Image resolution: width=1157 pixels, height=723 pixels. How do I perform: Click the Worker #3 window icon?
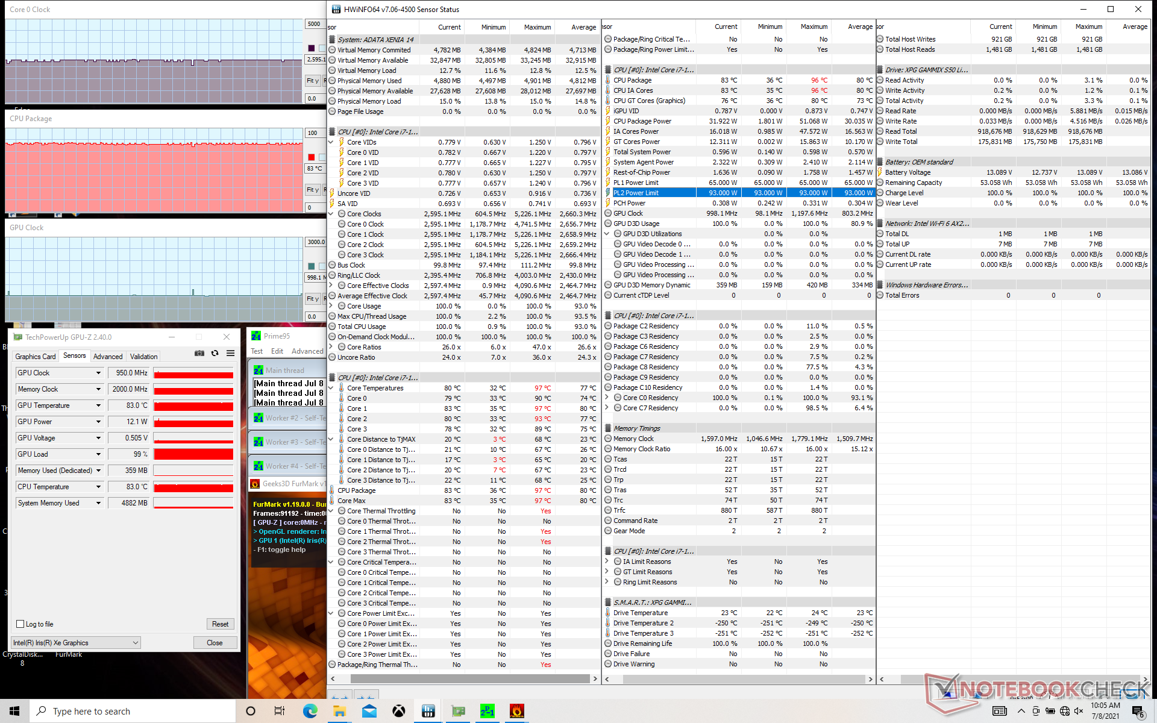(x=259, y=442)
